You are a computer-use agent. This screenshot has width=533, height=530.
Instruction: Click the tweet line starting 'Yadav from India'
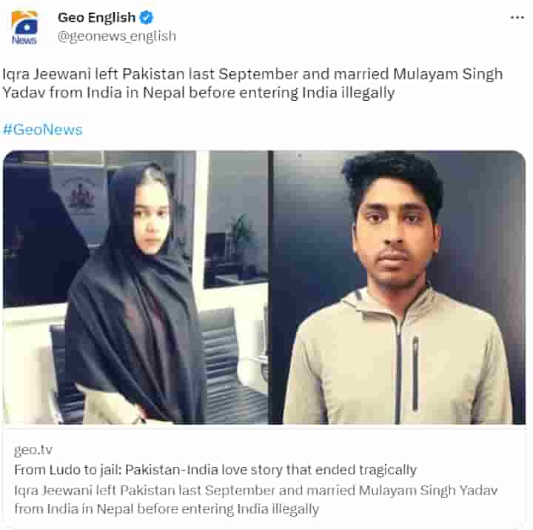198,93
